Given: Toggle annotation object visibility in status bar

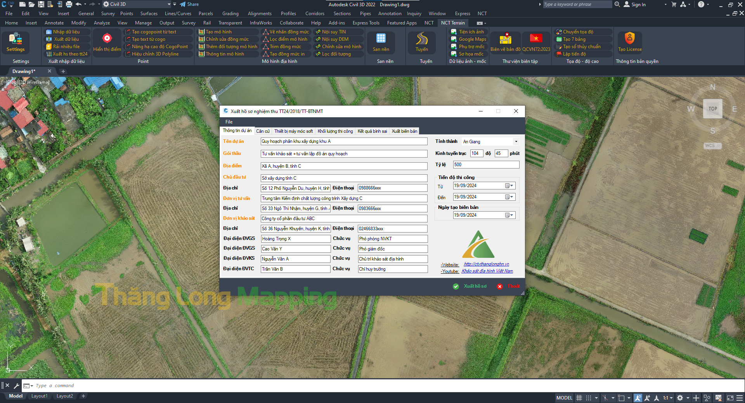Looking at the screenshot, I should pos(638,398).
